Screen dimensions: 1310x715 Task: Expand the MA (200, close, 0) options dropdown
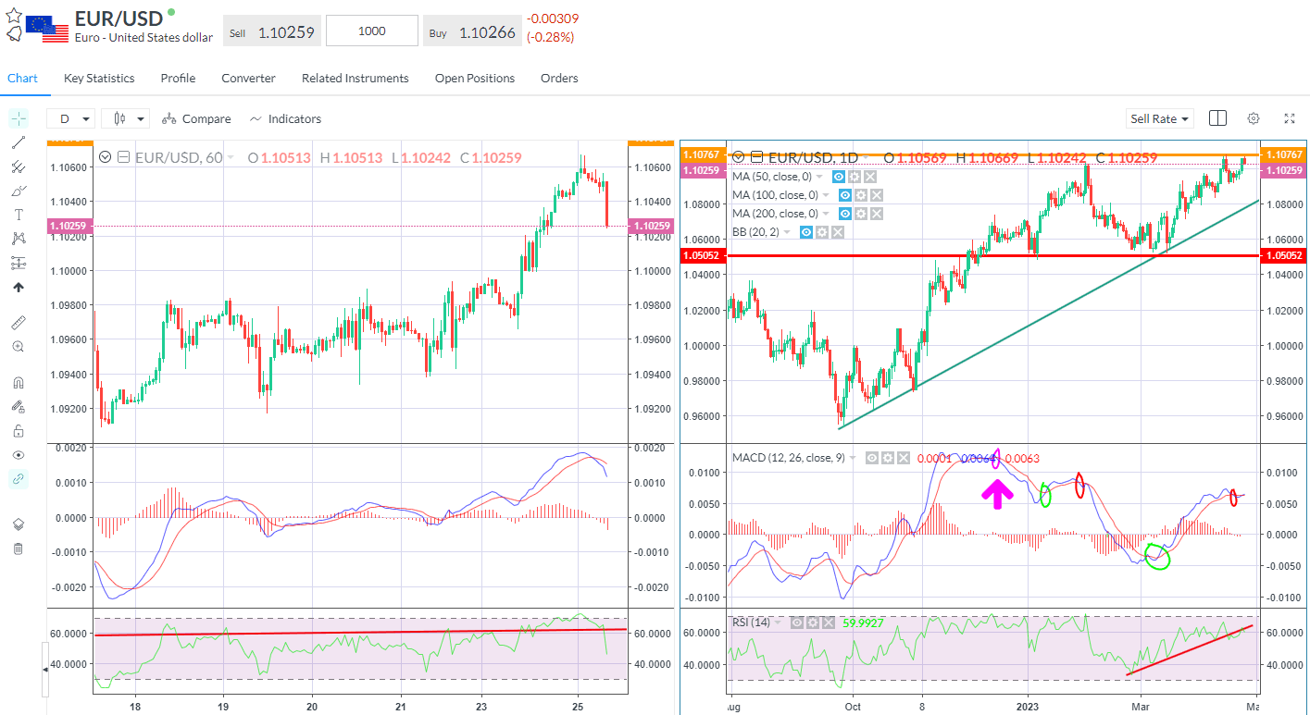coord(826,213)
